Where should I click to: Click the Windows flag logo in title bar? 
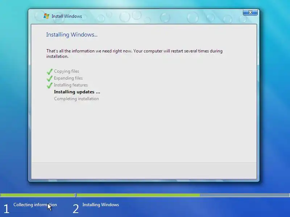click(x=46, y=16)
